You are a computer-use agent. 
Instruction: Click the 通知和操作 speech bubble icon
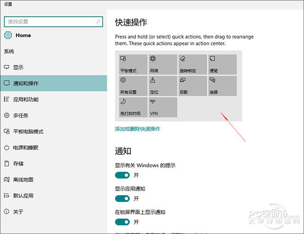pos(7,84)
